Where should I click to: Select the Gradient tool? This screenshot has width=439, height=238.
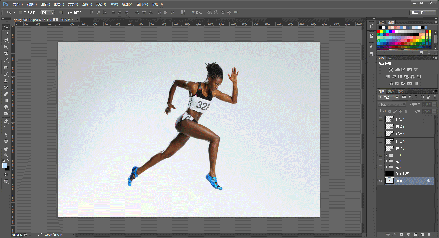click(6, 101)
